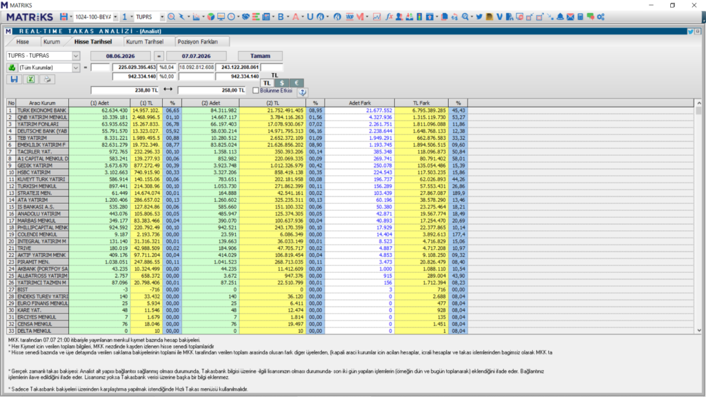Viewport: 706px width, 397px height.
Task: Open the mail envelope icon in toolbar
Action: [x=570, y=17]
